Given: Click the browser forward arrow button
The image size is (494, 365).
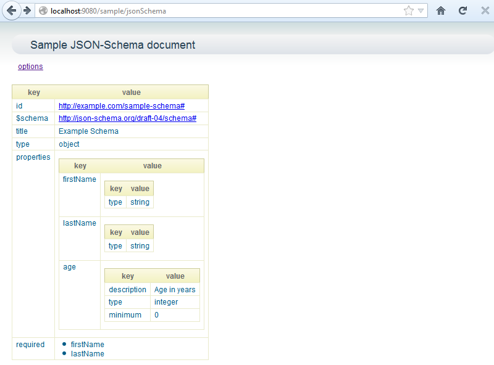Looking at the screenshot, I should (x=27, y=10).
